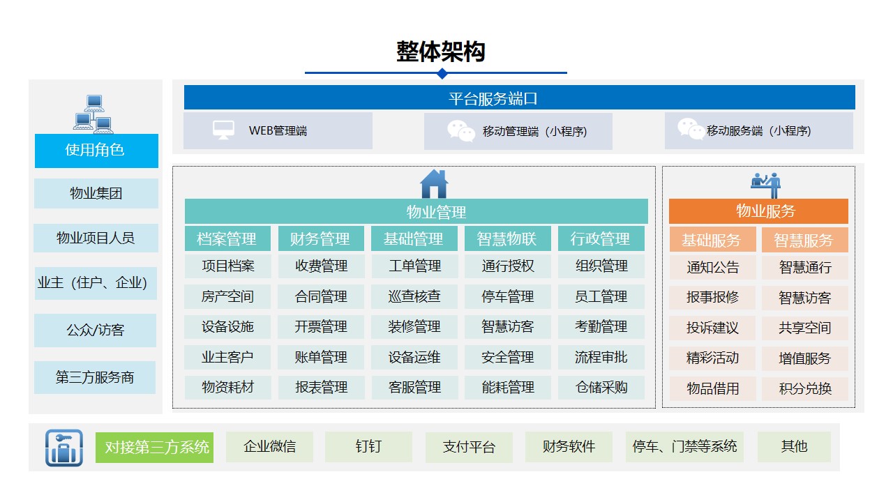Select the 行政管理 column header

(601, 238)
